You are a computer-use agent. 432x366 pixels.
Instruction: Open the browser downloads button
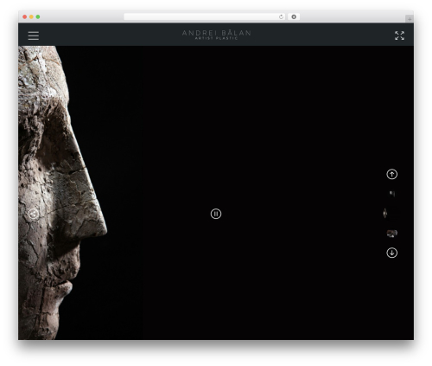click(x=294, y=16)
